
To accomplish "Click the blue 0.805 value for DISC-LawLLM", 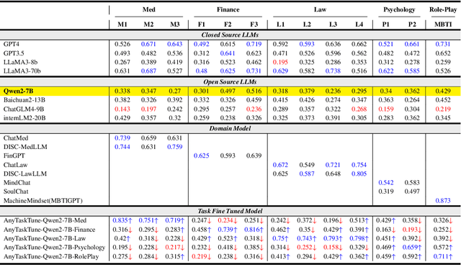I will [359, 174].
